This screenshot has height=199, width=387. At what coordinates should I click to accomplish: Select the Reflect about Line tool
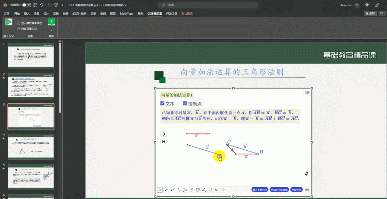pyautogui.click(x=210, y=190)
